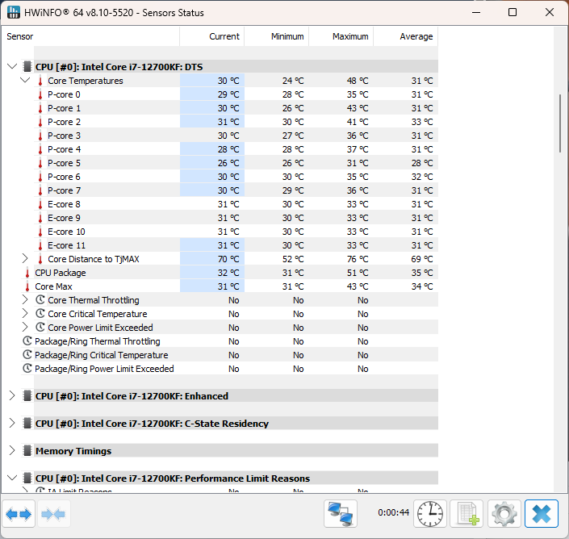The image size is (569, 539).
Task: Start logging with the sheet-plus icon
Action: (466, 514)
